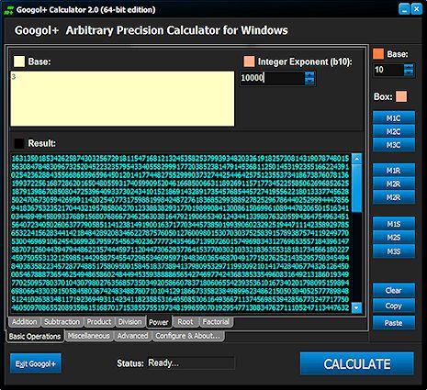The width and height of the screenshot is (427, 390).
Task: Decrease the number base with down arrow
Action: (409, 73)
